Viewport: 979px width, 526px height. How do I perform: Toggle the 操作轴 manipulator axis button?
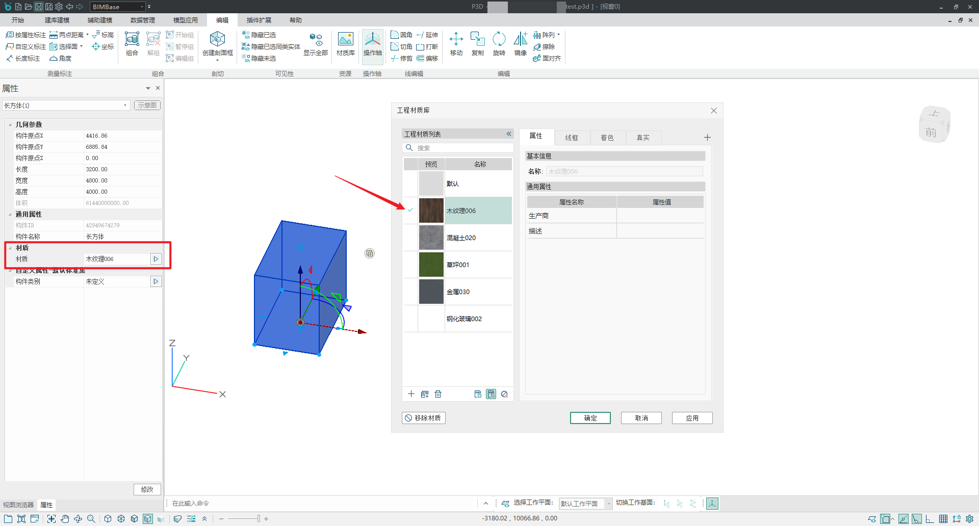point(372,43)
